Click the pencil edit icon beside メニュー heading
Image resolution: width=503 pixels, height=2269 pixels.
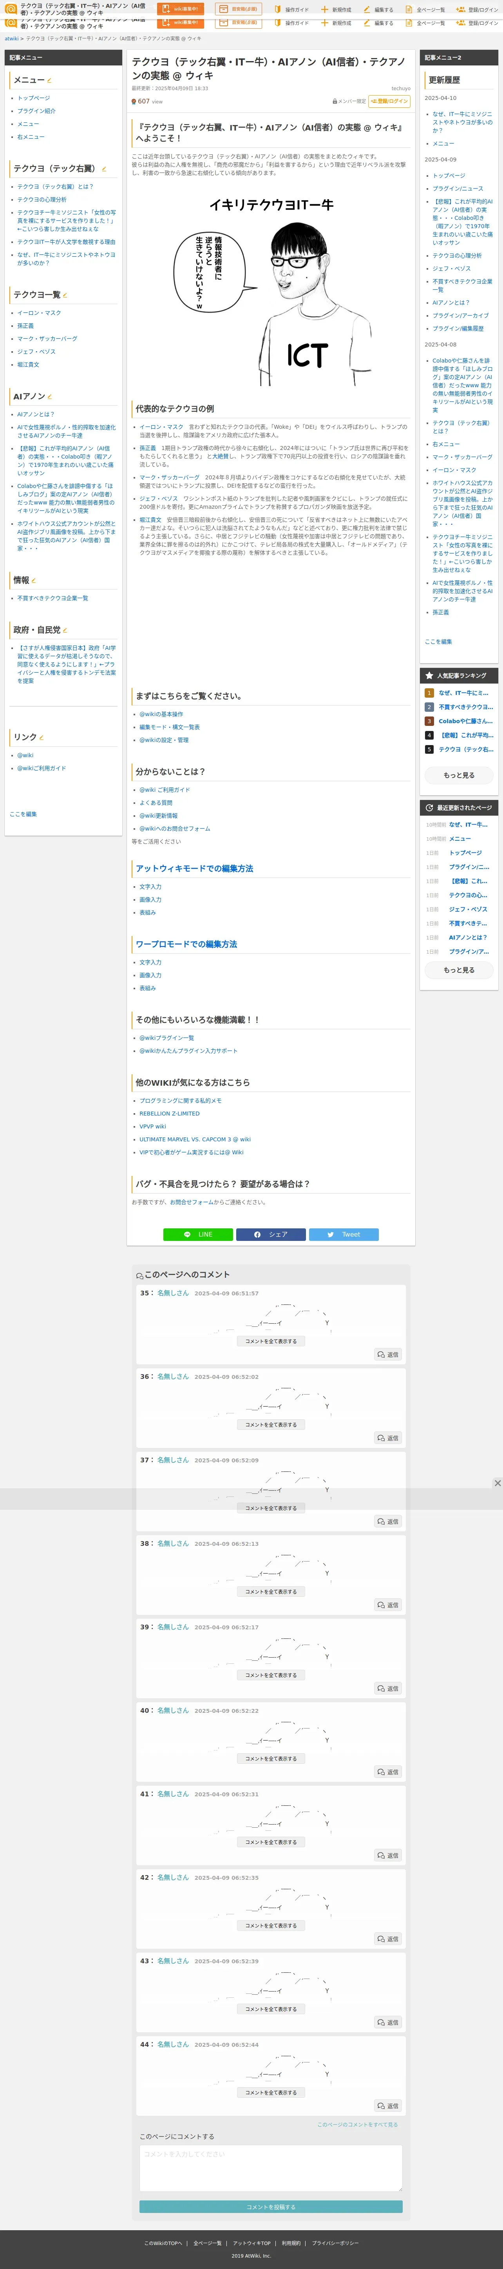point(49,80)
